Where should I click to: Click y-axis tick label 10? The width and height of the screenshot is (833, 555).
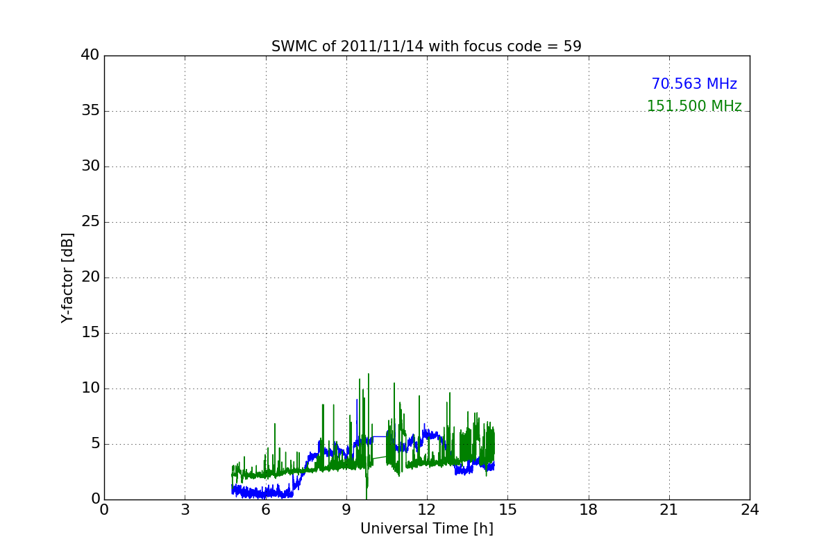click(x=90, y=388)
